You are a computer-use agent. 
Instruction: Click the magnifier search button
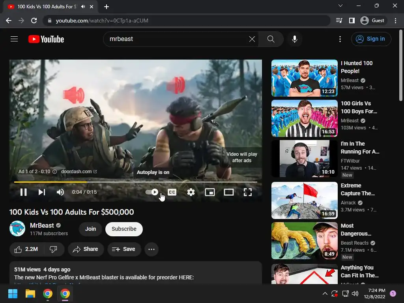tap(271, 39)
